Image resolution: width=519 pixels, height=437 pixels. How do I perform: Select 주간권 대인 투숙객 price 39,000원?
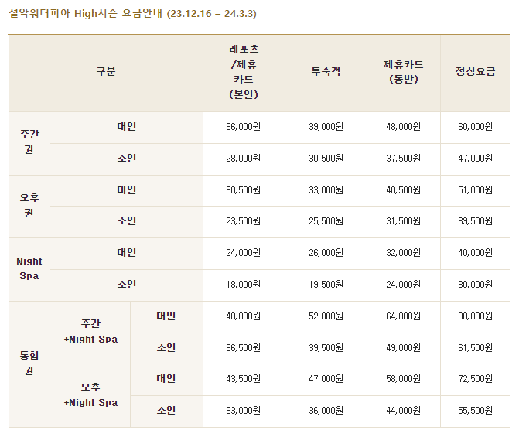(326, 127)
